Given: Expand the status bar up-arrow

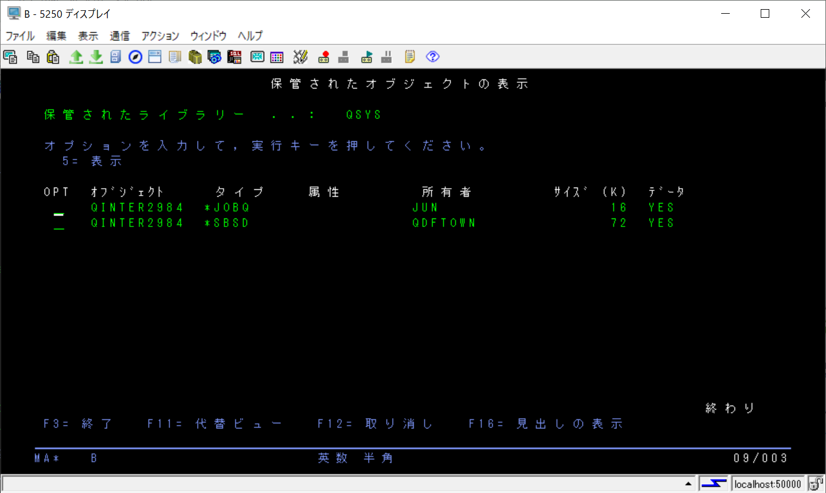Looking at the screenshot, I should click(688, 484).
